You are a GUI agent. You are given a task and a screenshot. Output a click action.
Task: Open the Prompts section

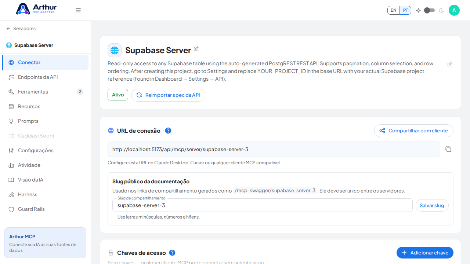46,121
